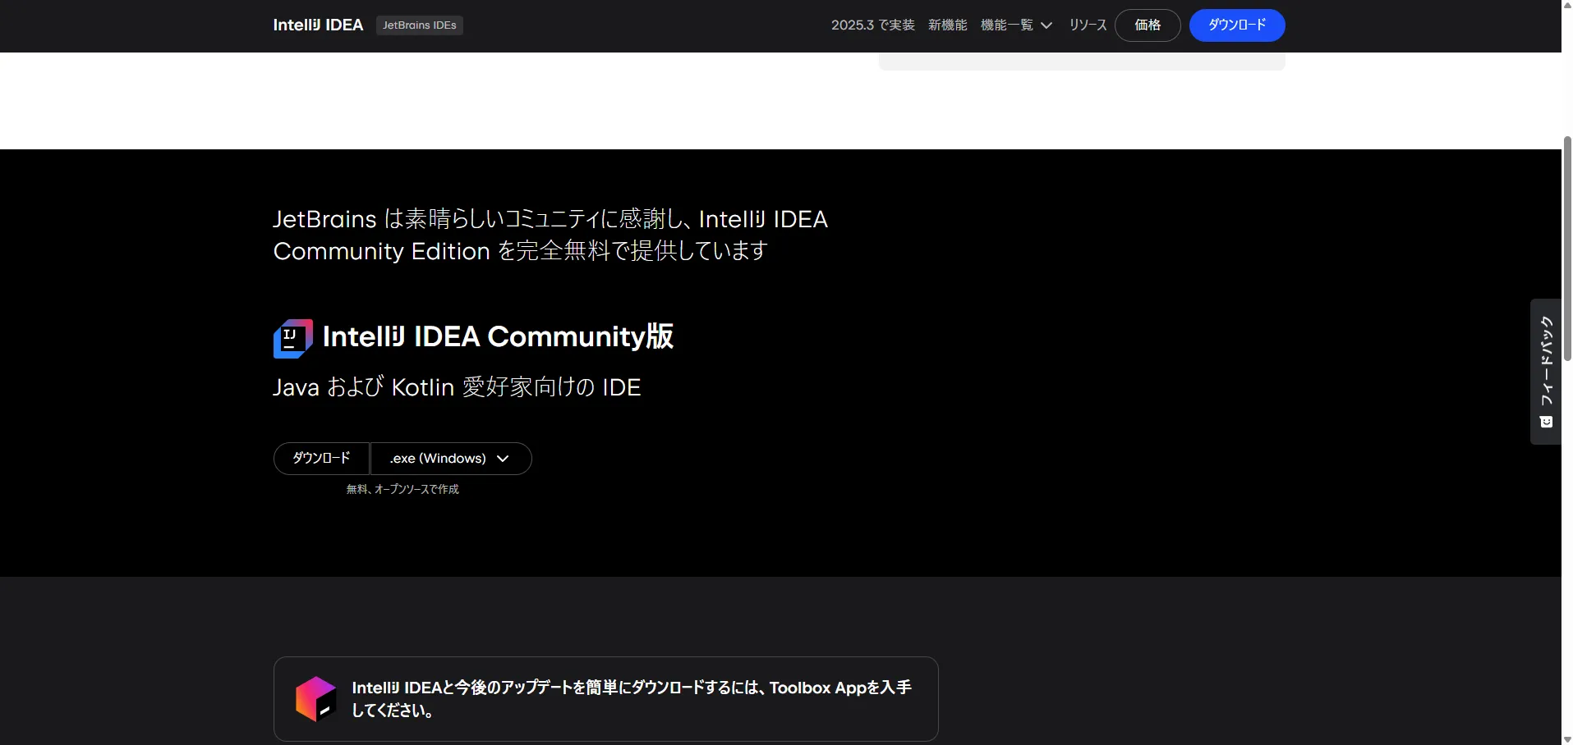Image resolution: width=1573 pixels, height=745 pixels.
Task: Click the smiley icon on feedback tab
Action: coord(1546,422)
